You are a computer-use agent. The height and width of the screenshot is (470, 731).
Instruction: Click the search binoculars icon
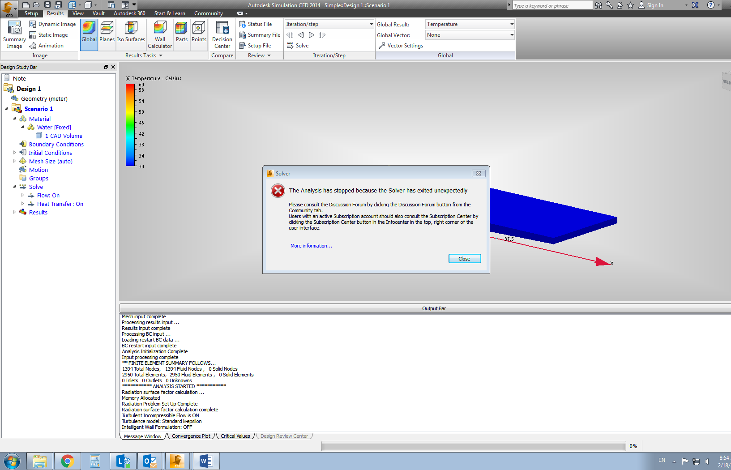(x=598, y=5)
